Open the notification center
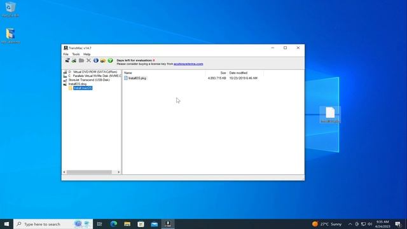407x229 pixels. point(398,224)
